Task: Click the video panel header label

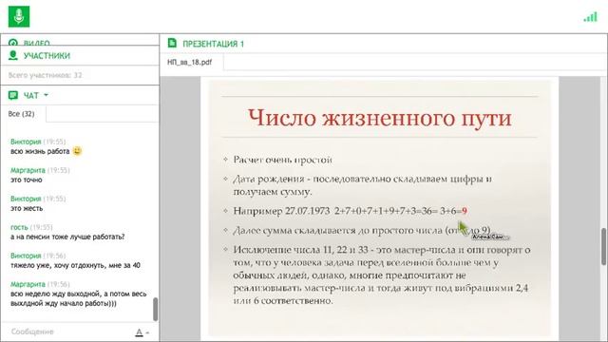Action: (37, 43)
